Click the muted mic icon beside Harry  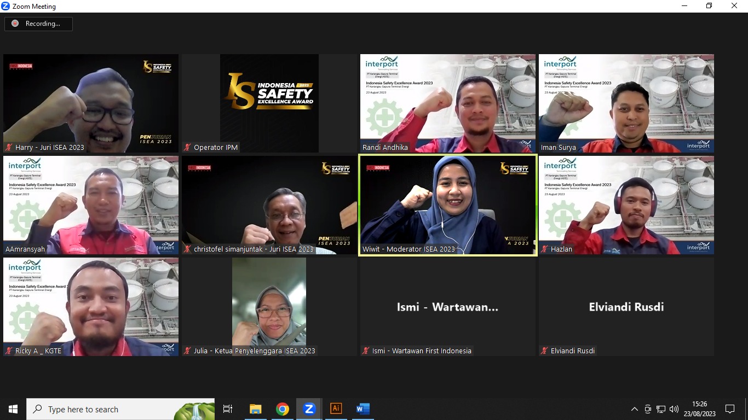[9, 148]
